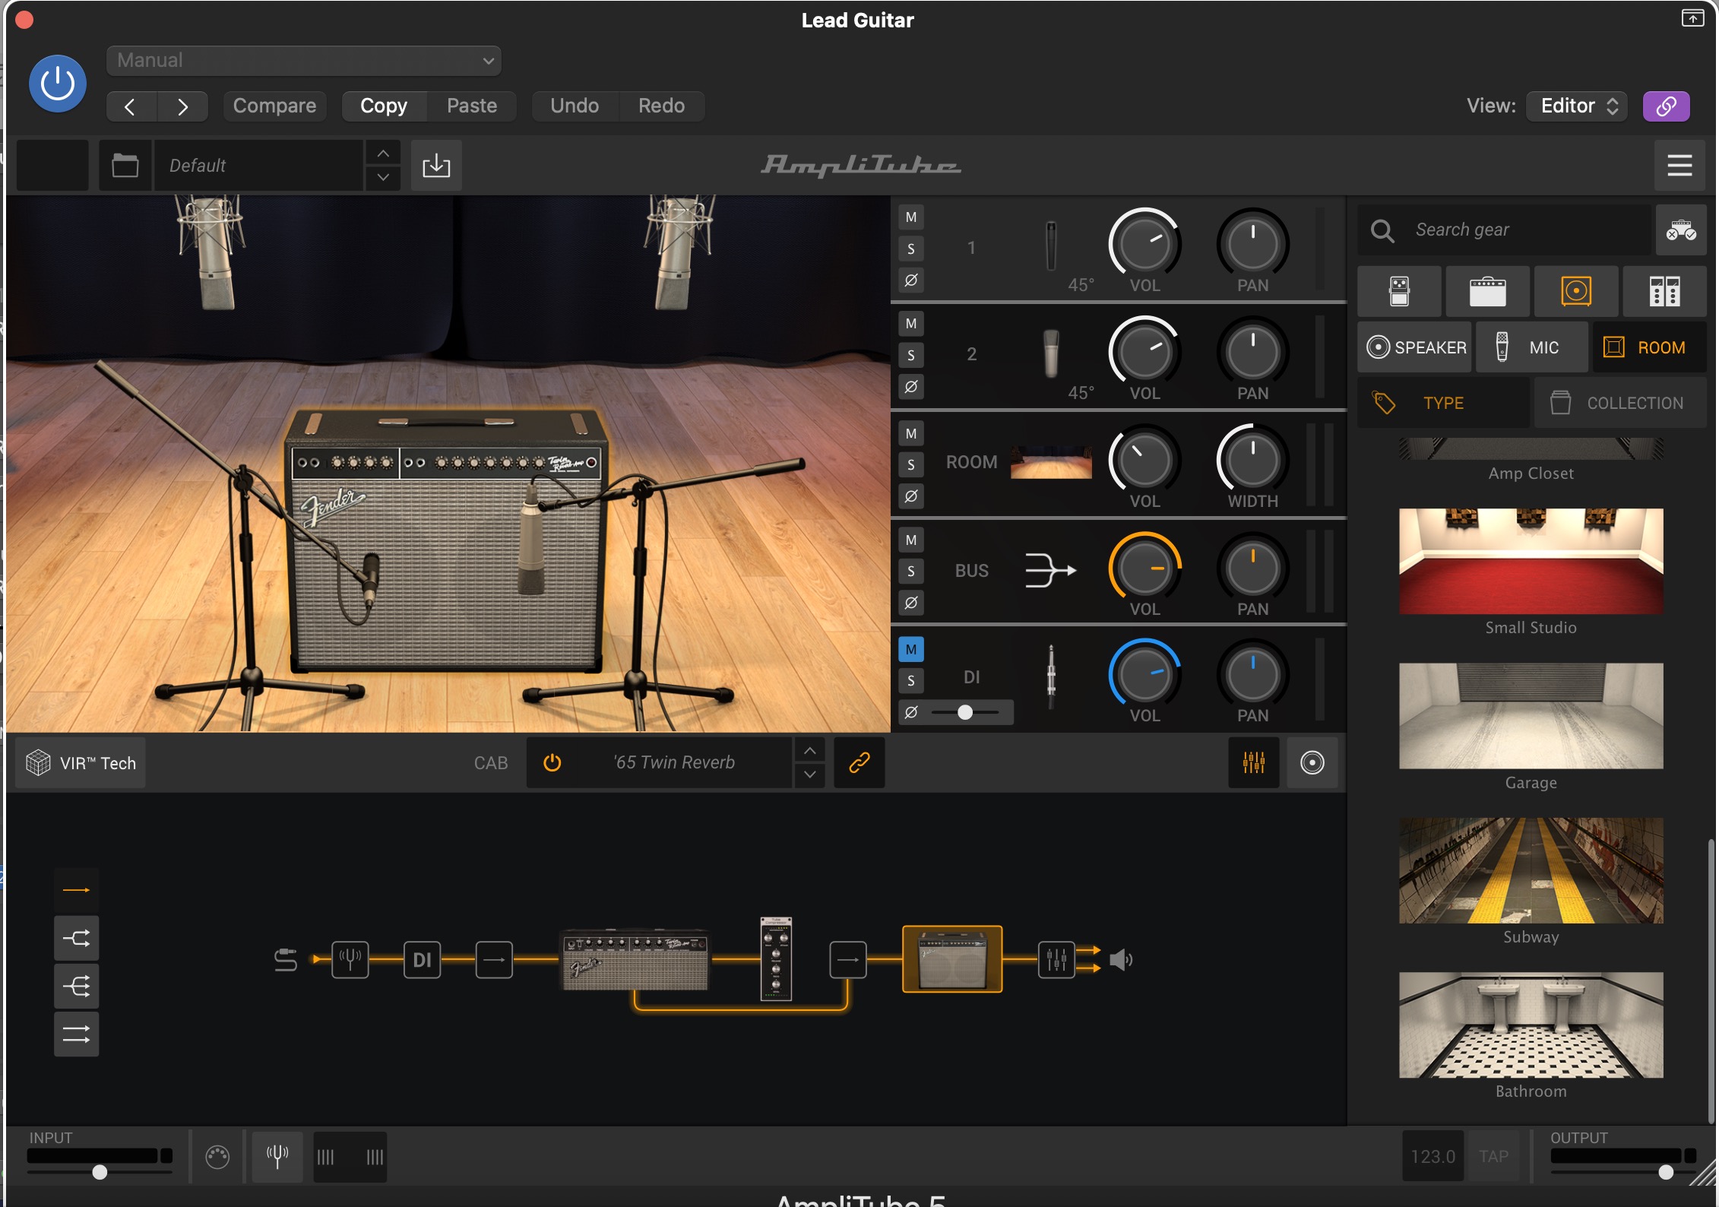Select the single series signal routing
The height and width of the screenshot is (1207, 1719).
[x=76, y=890]
